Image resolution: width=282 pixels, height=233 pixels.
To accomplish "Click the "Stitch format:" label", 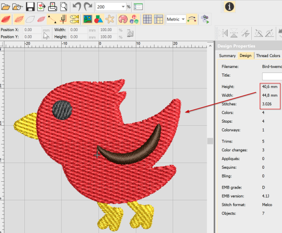I will coord(233,205).
